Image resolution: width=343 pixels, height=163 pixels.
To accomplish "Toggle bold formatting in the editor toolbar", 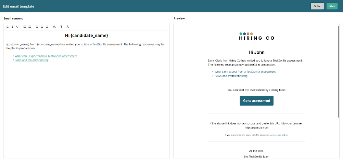I will point(8,27).
